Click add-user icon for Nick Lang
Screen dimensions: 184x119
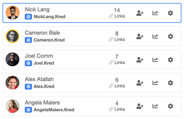pos(140,13)
